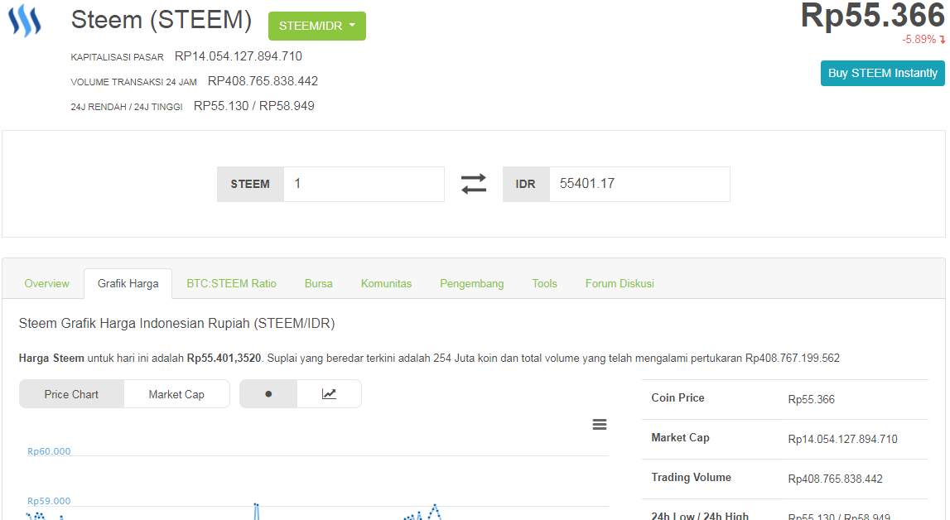
Task: Click the Steem logo icon
Action: point(25,21)
